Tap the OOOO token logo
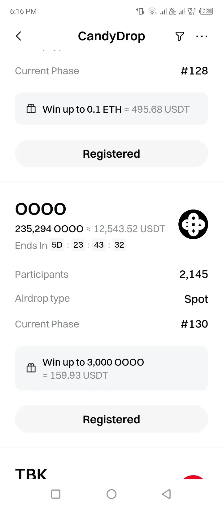The image size is (223, 509). (x=193, y=224)
